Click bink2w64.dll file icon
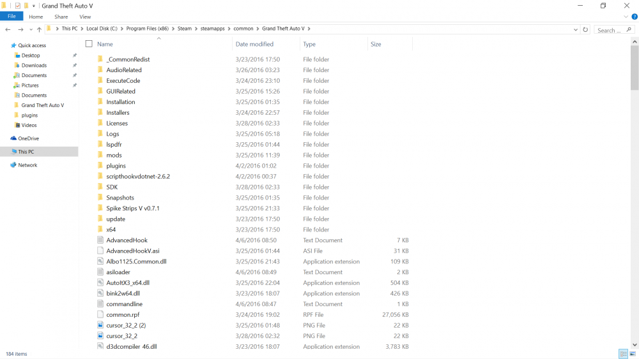639x359 pixels. [100, 293]
